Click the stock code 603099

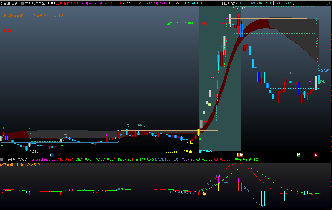172,151
